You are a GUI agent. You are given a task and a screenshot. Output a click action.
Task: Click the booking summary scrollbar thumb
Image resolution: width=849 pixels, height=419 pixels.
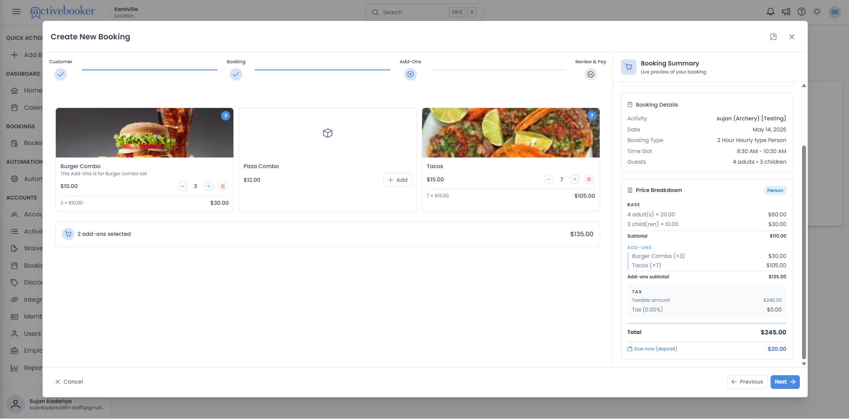[804, 252]
